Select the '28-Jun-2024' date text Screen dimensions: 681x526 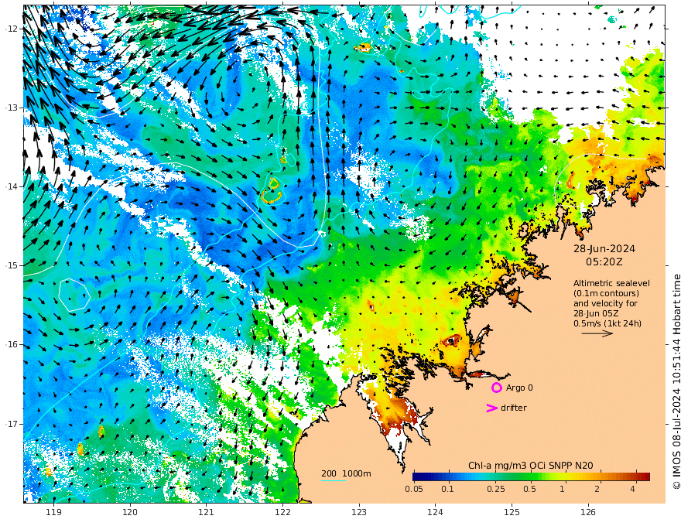(604, 249)
